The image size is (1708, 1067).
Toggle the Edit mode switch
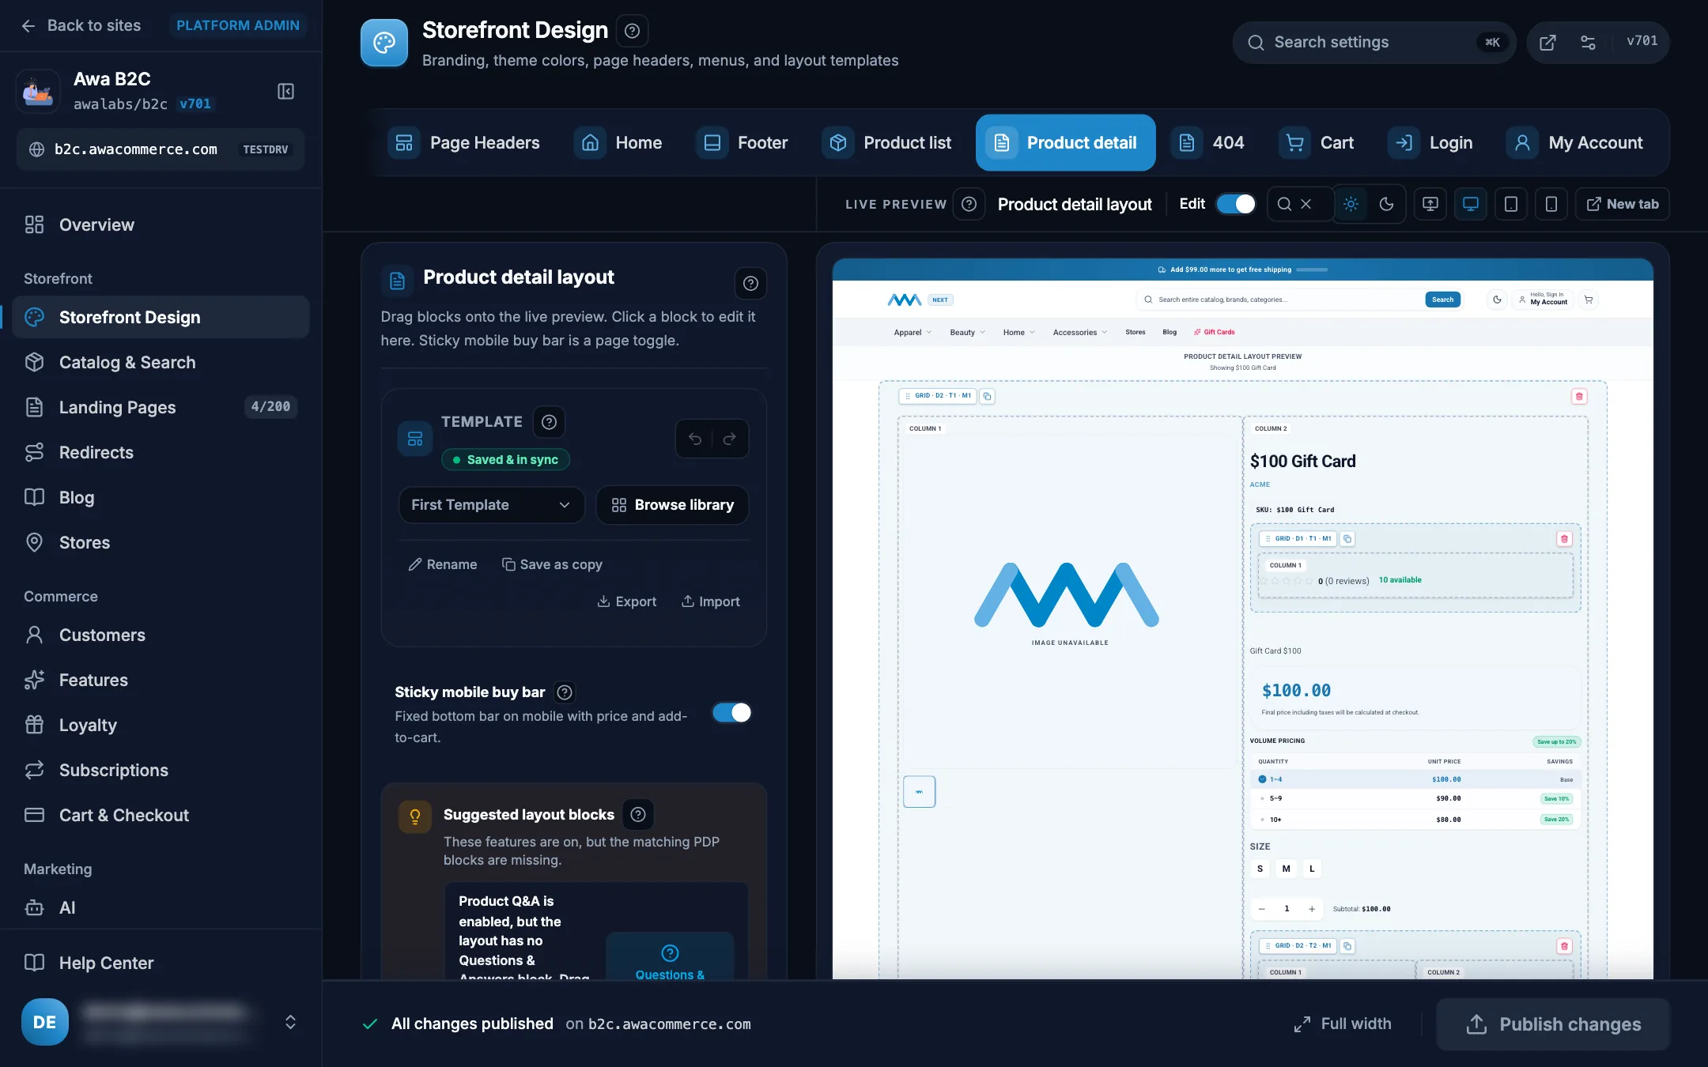pos(1235,204)
